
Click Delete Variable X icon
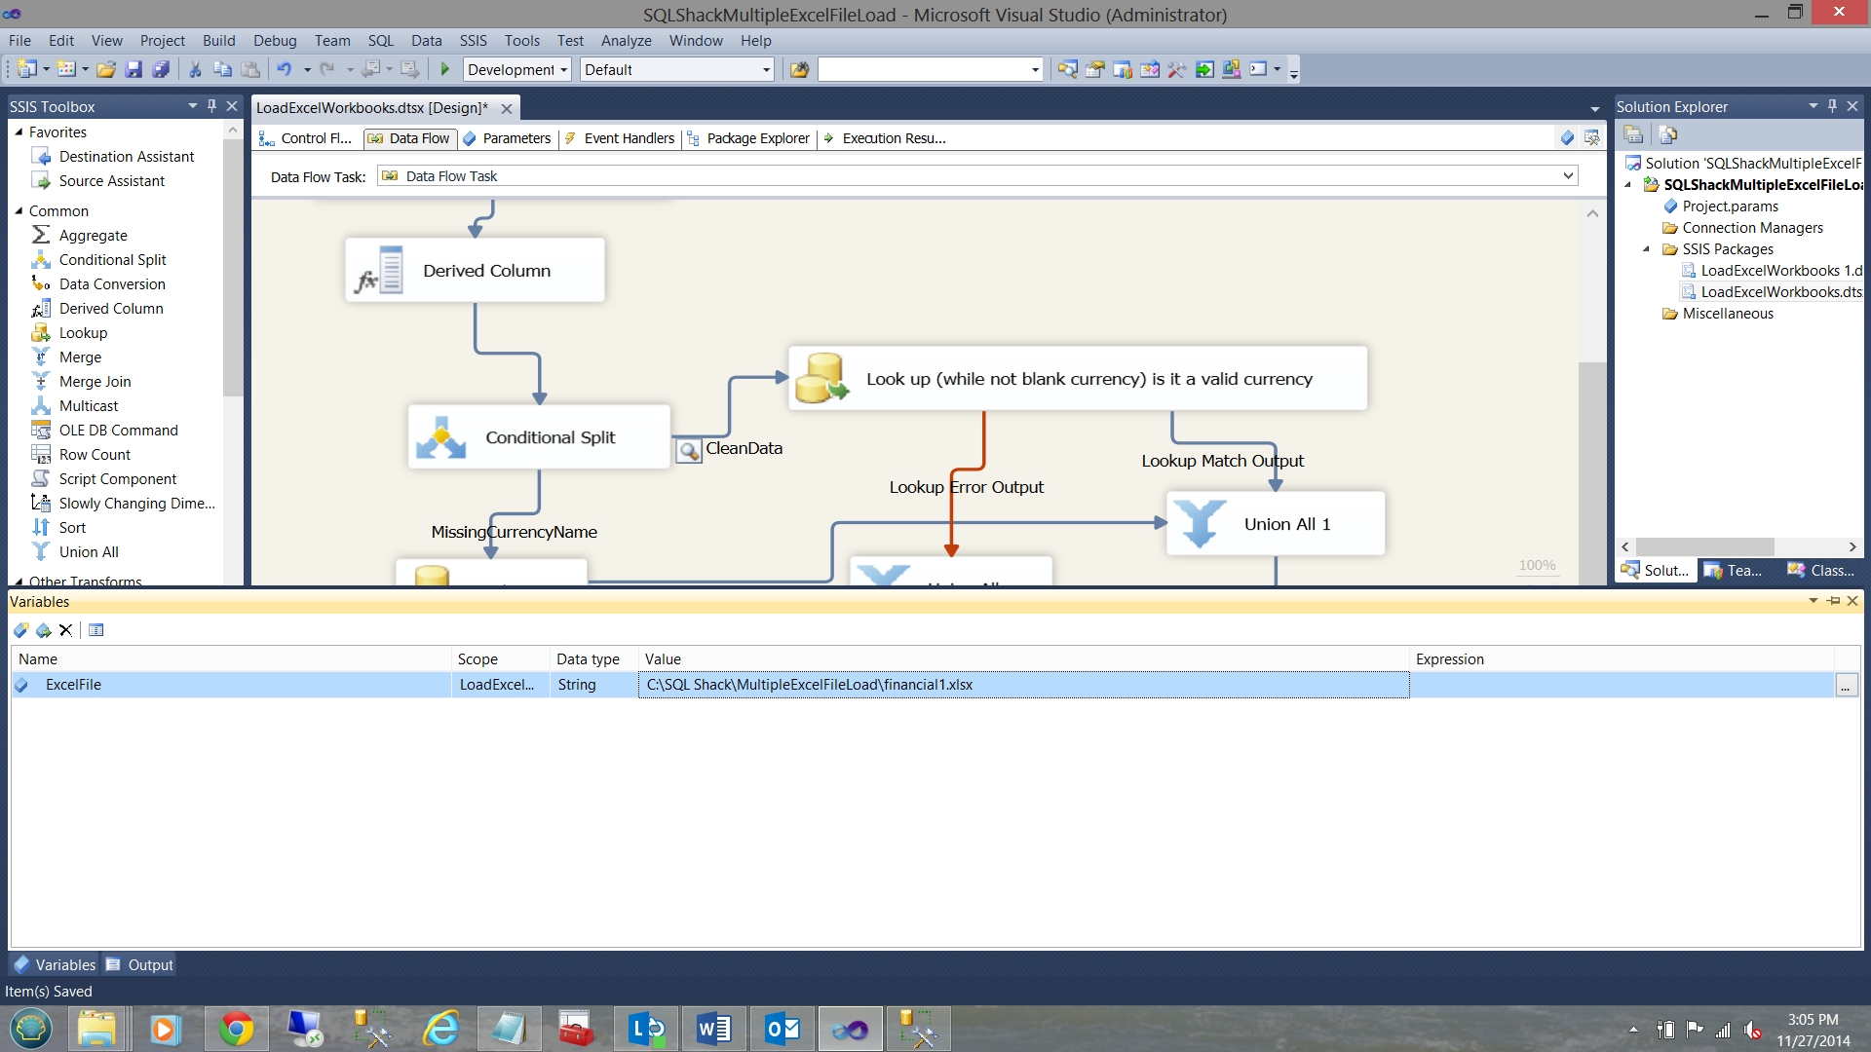point(66,630)
